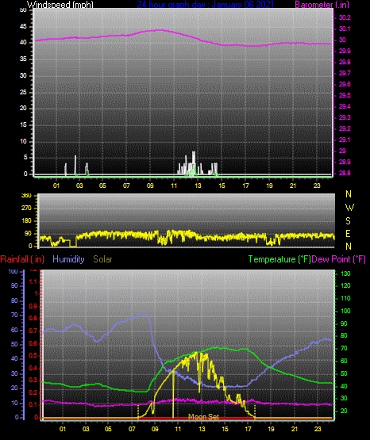Click the '100' temperature axis value

click(x=345, y=311)
